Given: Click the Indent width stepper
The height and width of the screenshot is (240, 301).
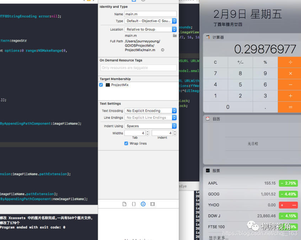Looking at the screenshot, I should (x=175, y=133).
